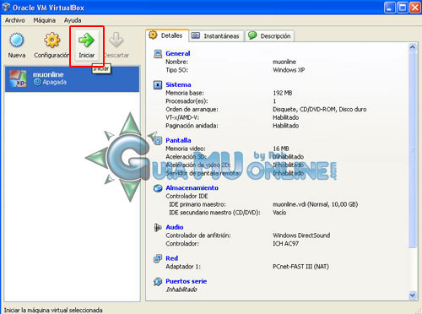422x314 pixels.
Task: Open the Sistema settings link
Action: (178, 84)
